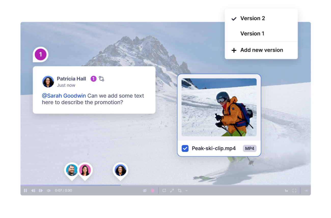Screen dimensions: 331x218
Task: Pause the video playback
Action: (25, 191)
